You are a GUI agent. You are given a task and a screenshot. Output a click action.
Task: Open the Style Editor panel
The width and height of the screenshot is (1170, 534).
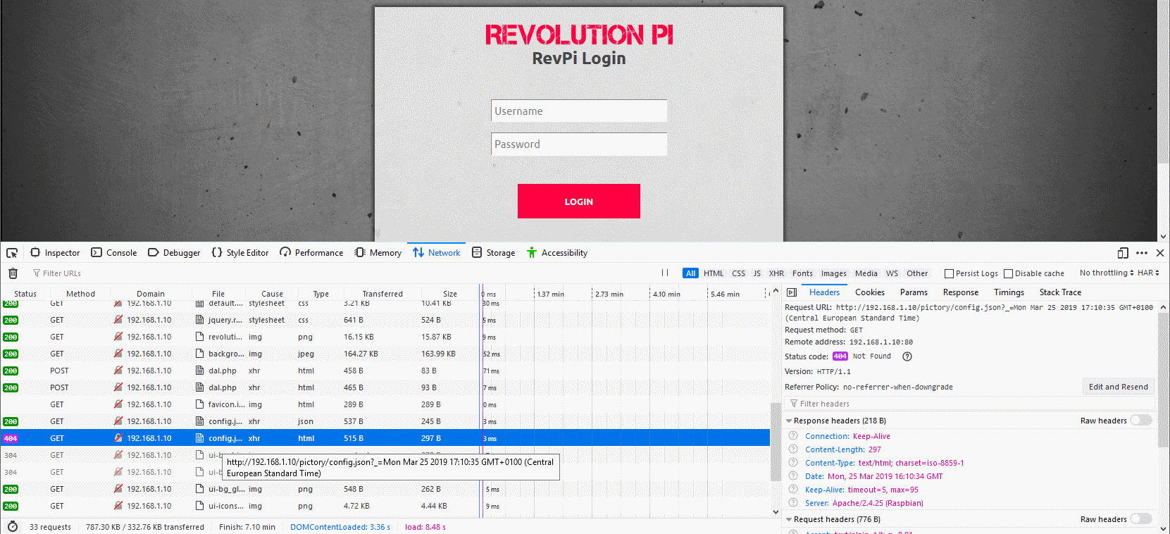[239, 253]
